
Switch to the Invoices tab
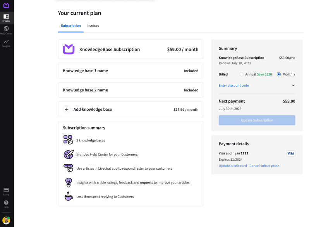pyautogui.click(x=93, y=26)
